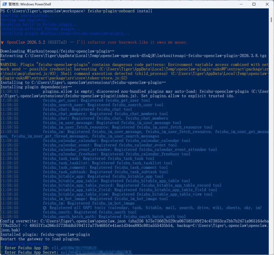
Task: Click the feishu_im_bot_image: Registered line
Action: [105, 199]
